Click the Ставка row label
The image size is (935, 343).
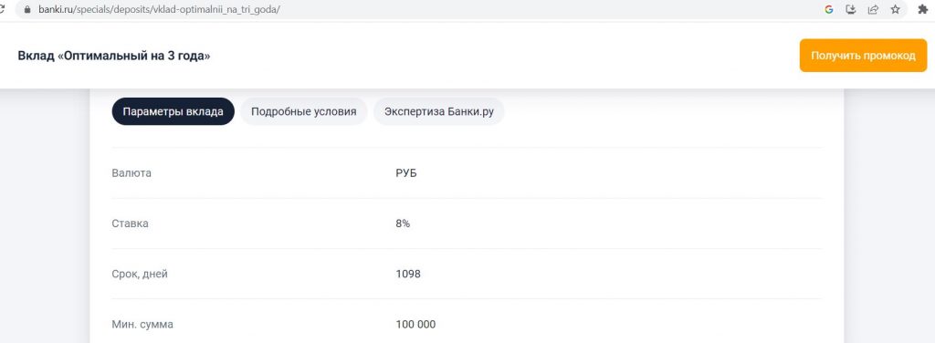pos(130,223)
